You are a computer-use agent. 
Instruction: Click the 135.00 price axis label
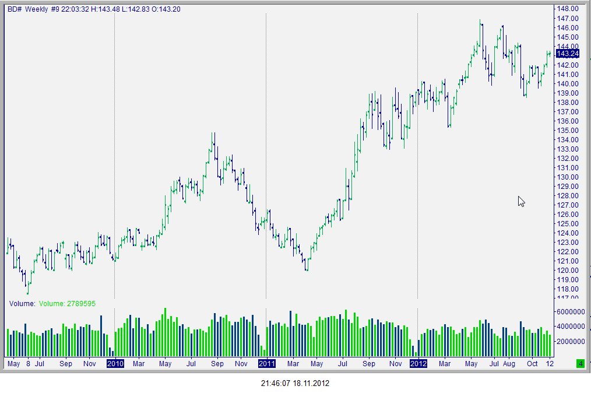[568, 131]
